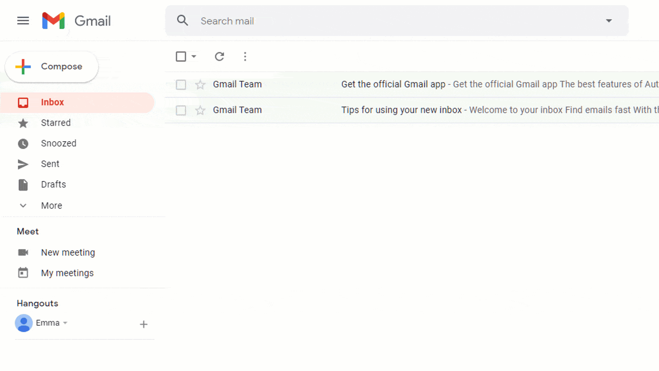Focus the Search mail field
This screenshot has height=371, width=659.
pyautogui.click(x=397, y=21)
